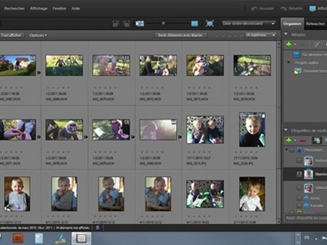Viewport: 327px width, 245px height.
Task: Open Adobe Bridge from taskbar
Action: [18, 238]
